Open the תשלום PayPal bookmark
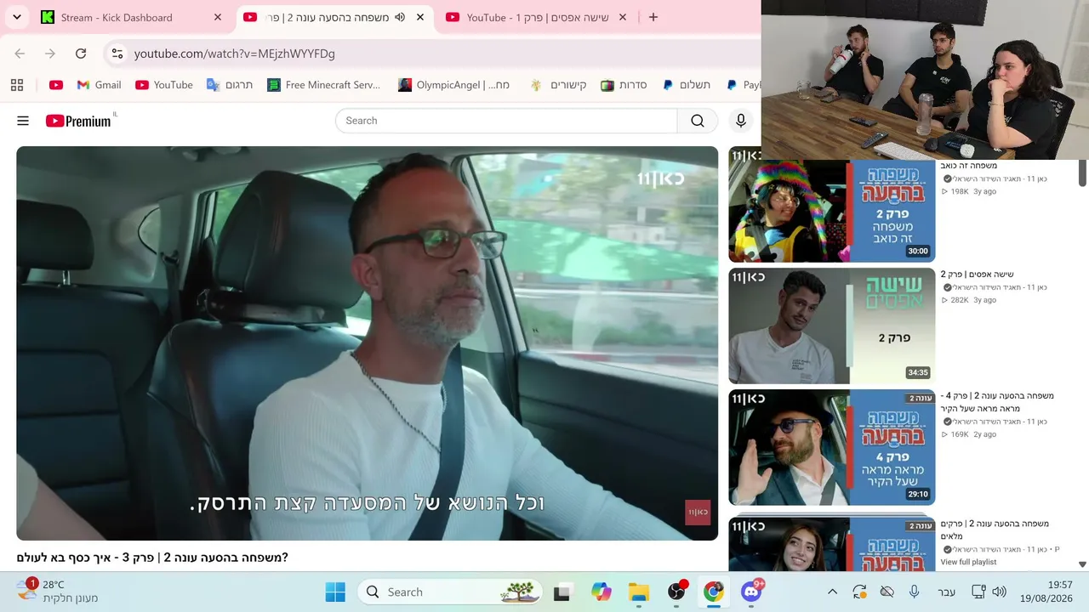The image size is (1089, 612). 686,85
